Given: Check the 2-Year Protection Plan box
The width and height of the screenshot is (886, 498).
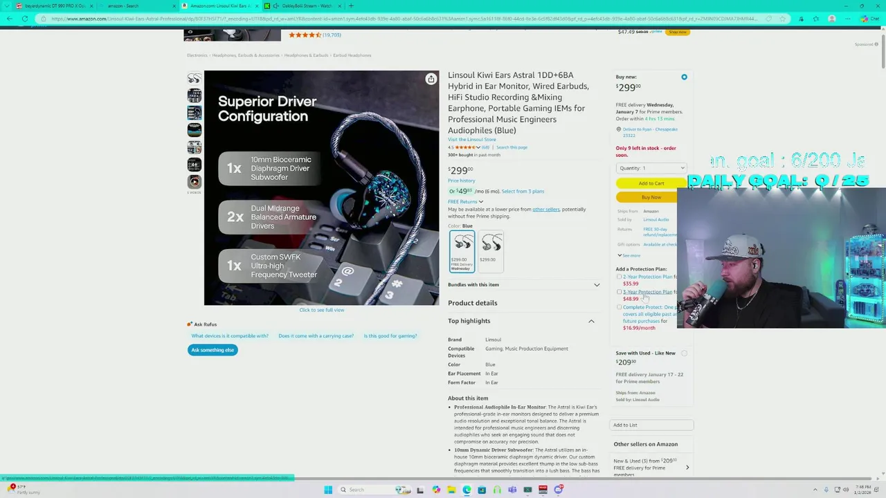Looking at the screenshot, I should [619, 277].
